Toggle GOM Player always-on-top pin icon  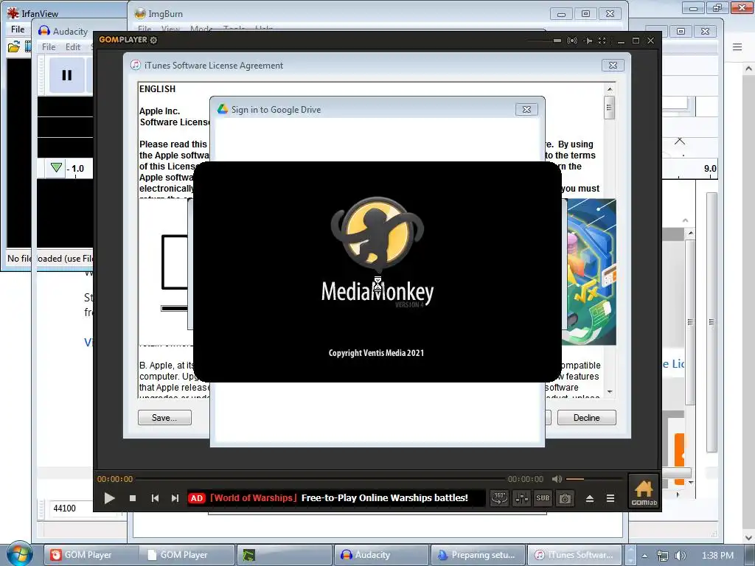pyautogui.click(x=588, y=41)
